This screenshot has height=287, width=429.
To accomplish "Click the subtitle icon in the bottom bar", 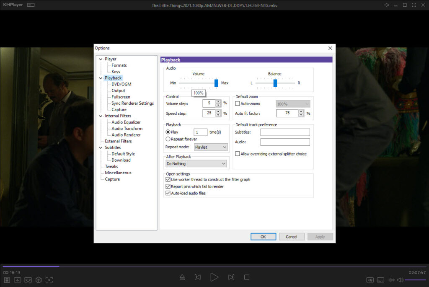I will tap(380, 280).
